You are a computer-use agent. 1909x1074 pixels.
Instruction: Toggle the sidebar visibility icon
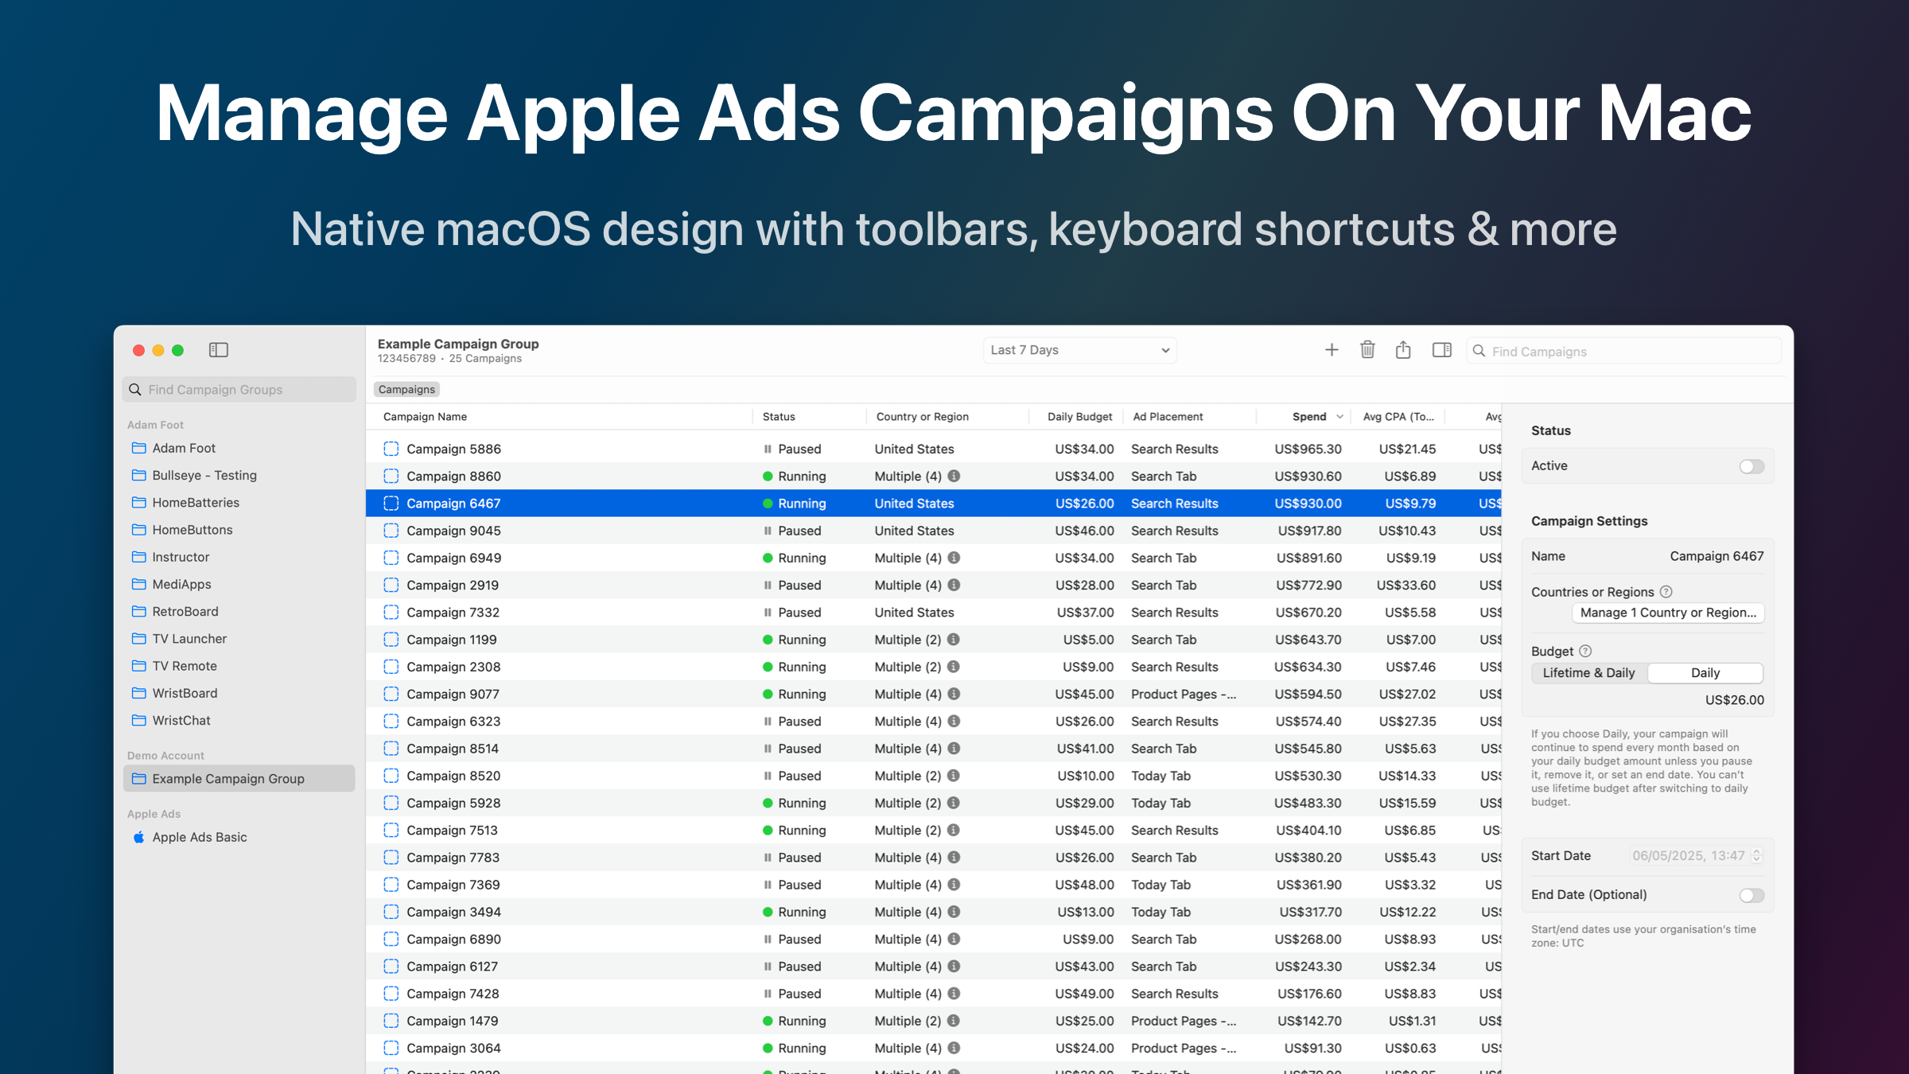(218, 349)
